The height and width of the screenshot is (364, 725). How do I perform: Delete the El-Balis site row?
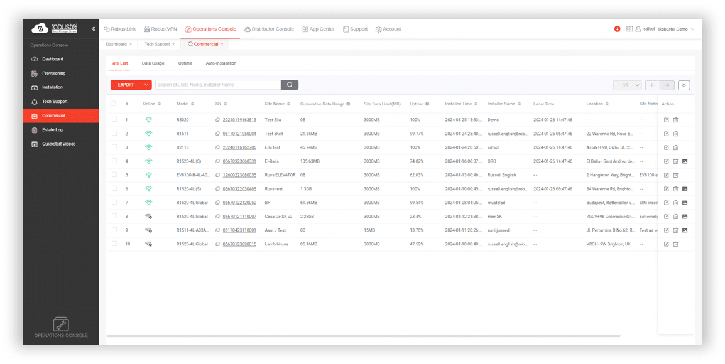[675, 161]
